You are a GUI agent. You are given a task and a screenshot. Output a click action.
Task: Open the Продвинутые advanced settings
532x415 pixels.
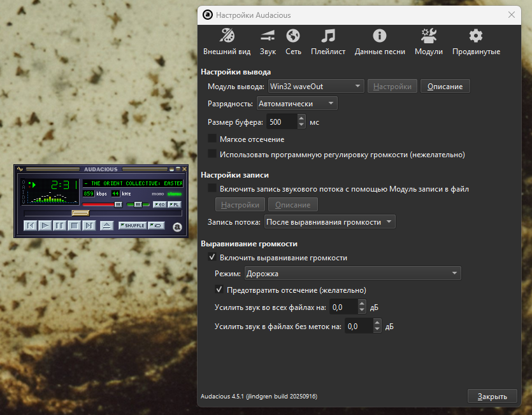476,42
